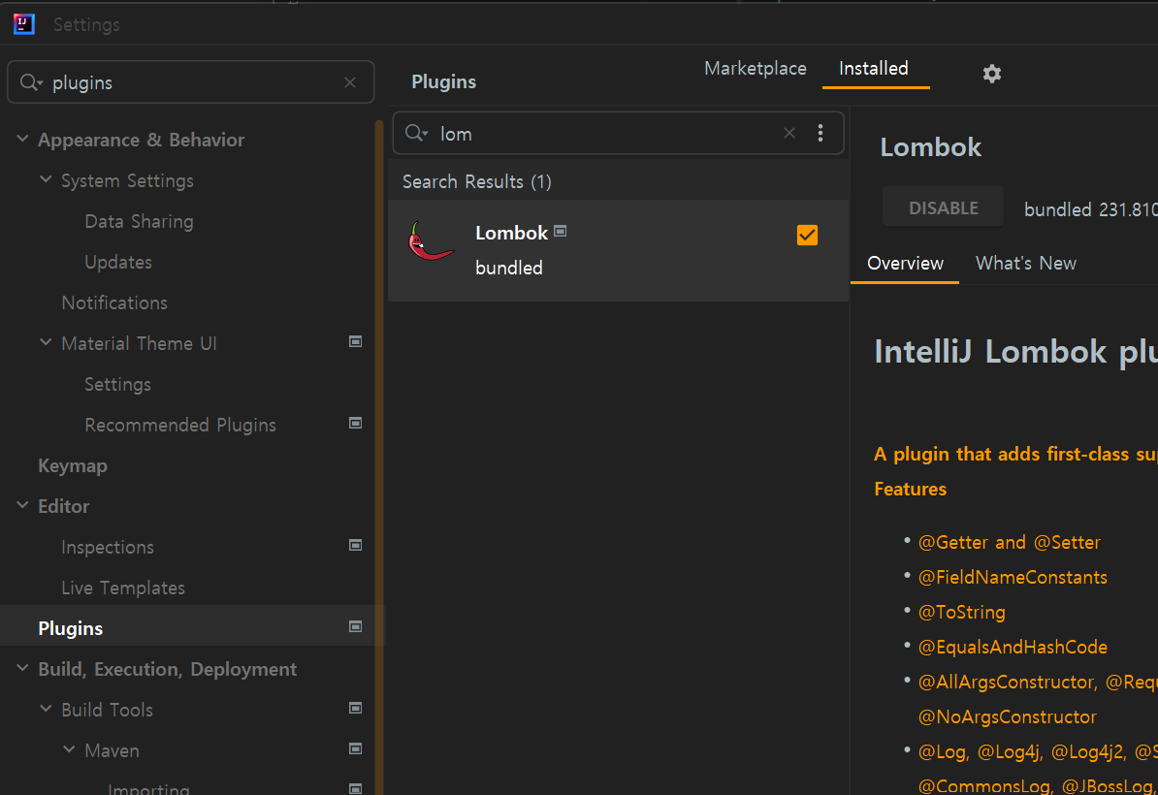Click the @EqualsAndHashCode feature entry
Viewport: 1158px width, 795px height.
pos(1013,648)
